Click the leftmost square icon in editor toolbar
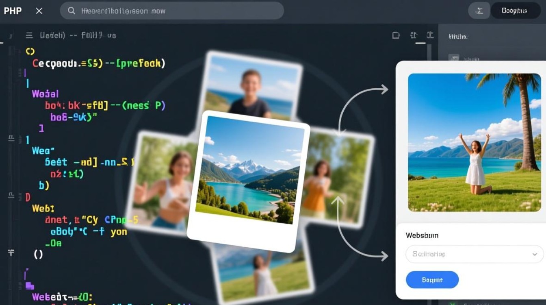 pos(396,36)
